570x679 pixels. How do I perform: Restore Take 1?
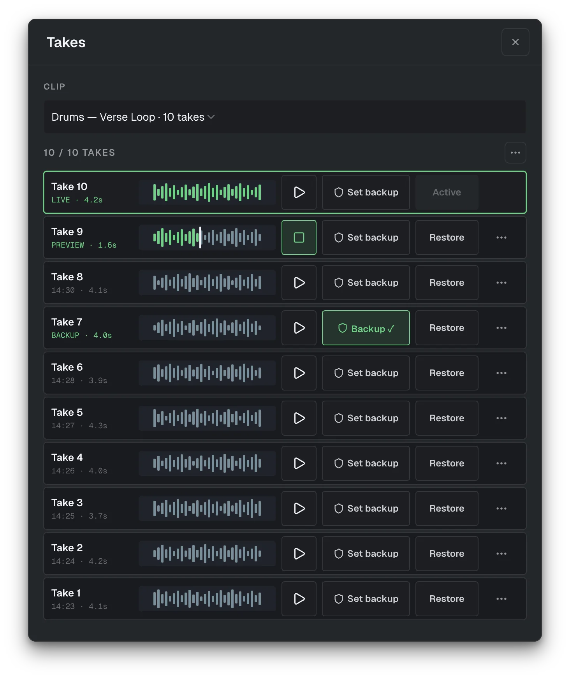point(447,599)
